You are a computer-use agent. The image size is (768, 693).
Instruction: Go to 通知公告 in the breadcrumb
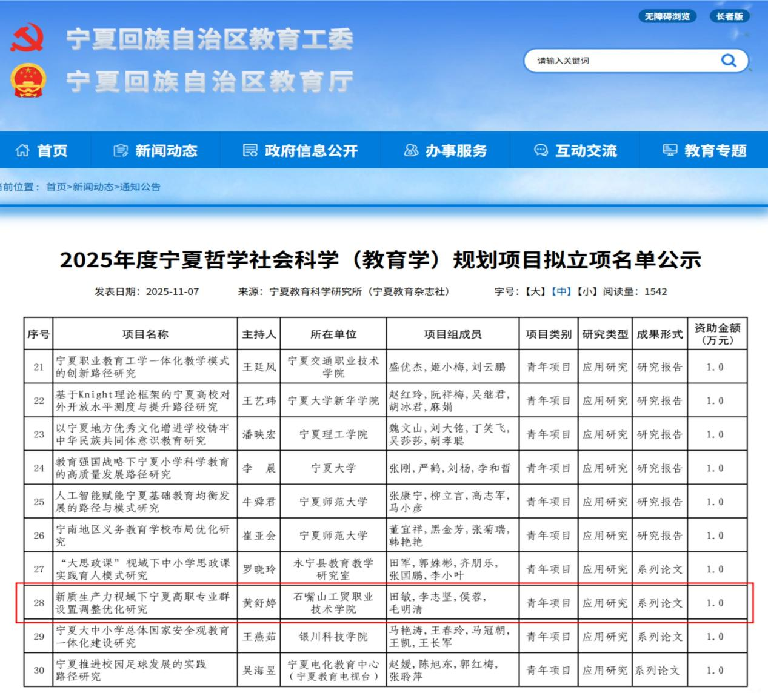pos(140,187)
